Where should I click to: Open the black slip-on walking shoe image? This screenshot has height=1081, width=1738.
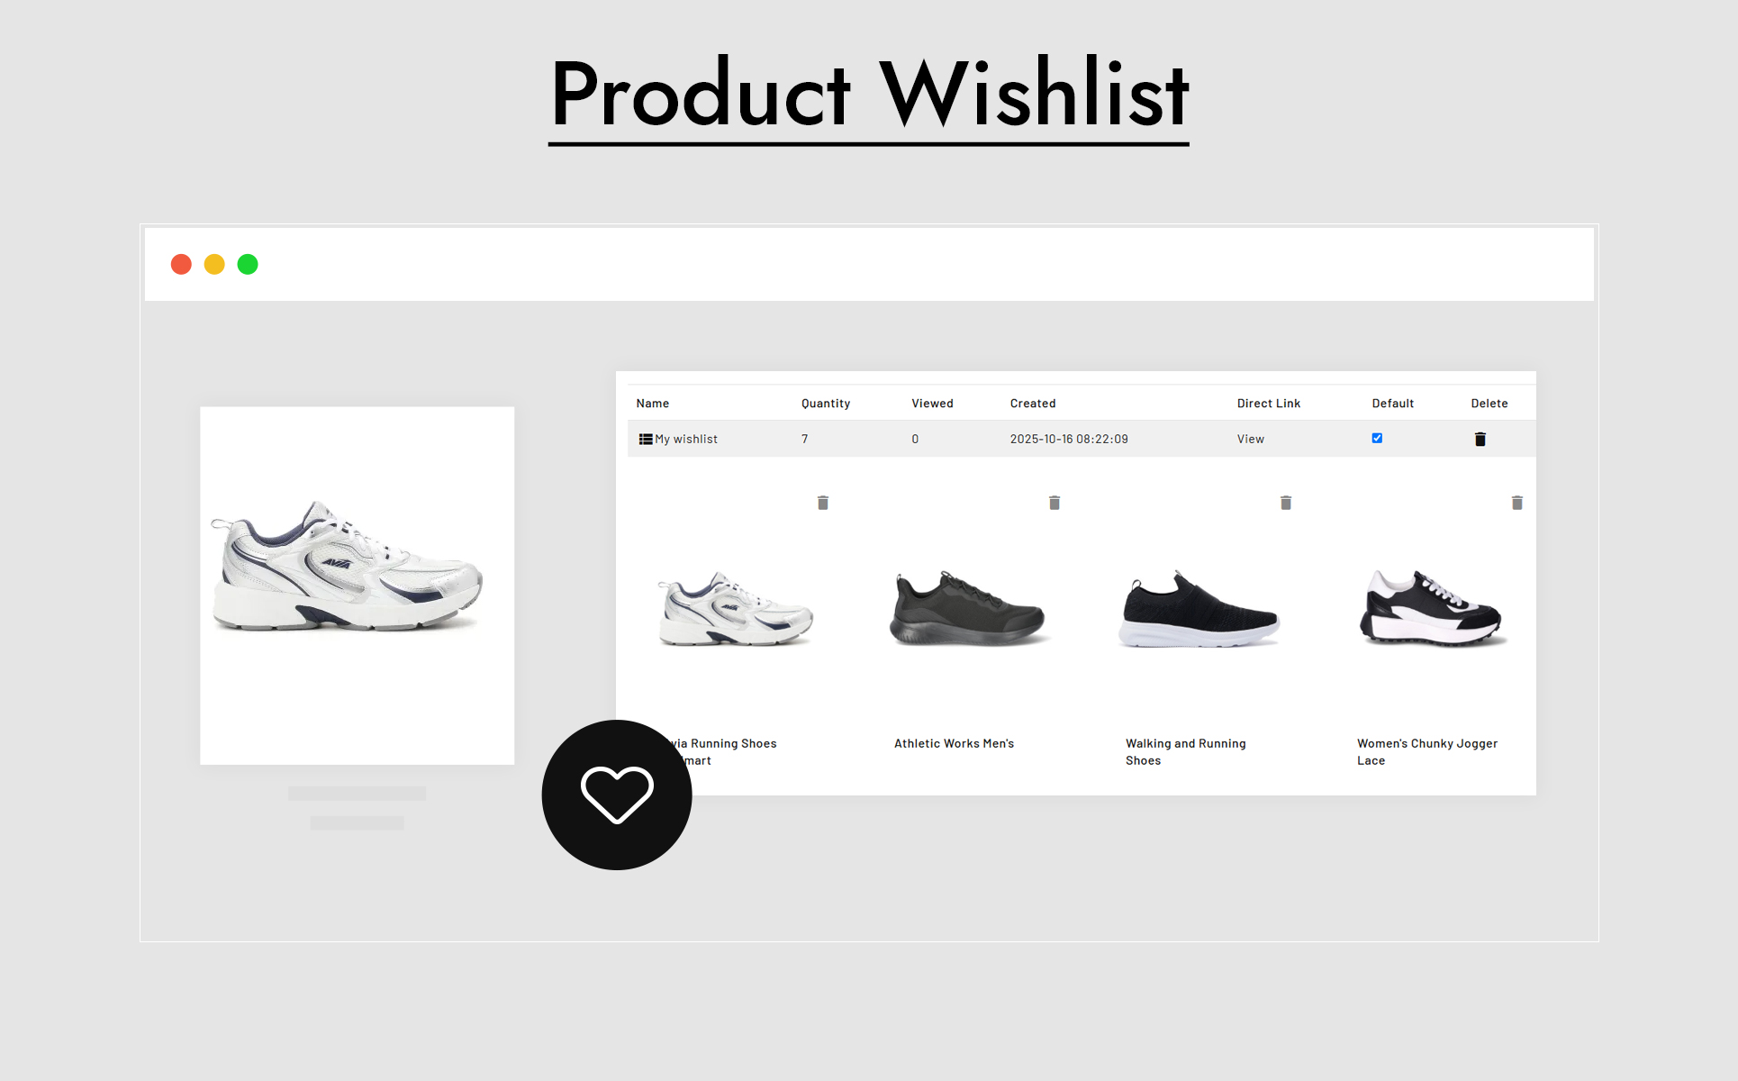click(1199, 609)
